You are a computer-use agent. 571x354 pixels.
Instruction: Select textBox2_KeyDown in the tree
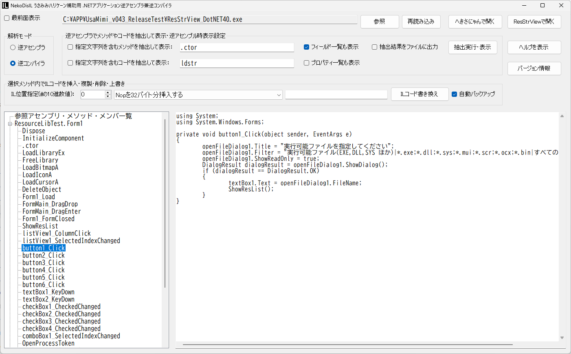48,299
